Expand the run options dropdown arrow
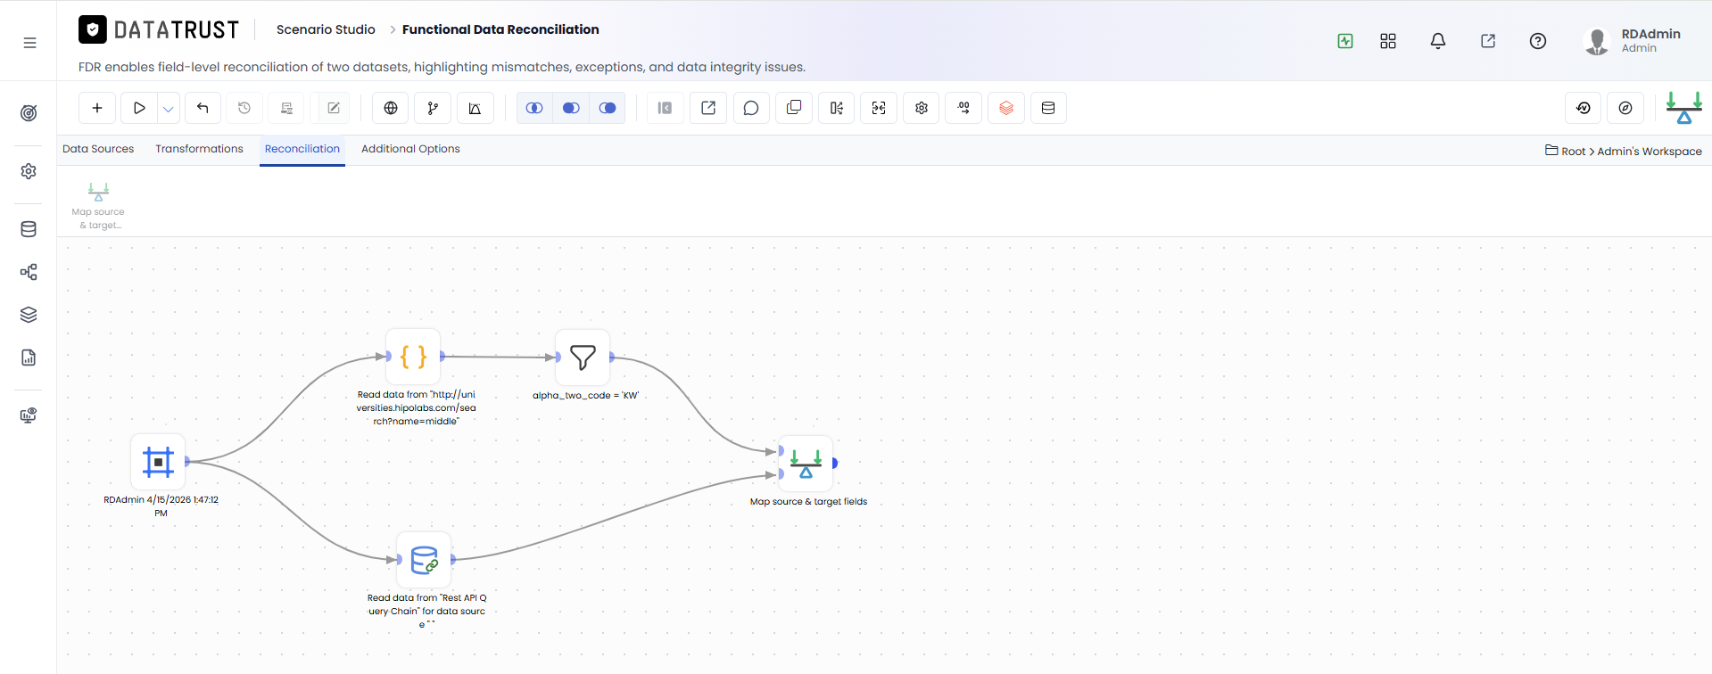This screenshot has height=674, width=1712. coord(169,108)
